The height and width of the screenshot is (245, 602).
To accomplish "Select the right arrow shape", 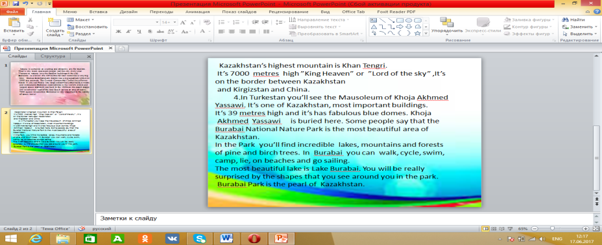I will tap(400, 27).
